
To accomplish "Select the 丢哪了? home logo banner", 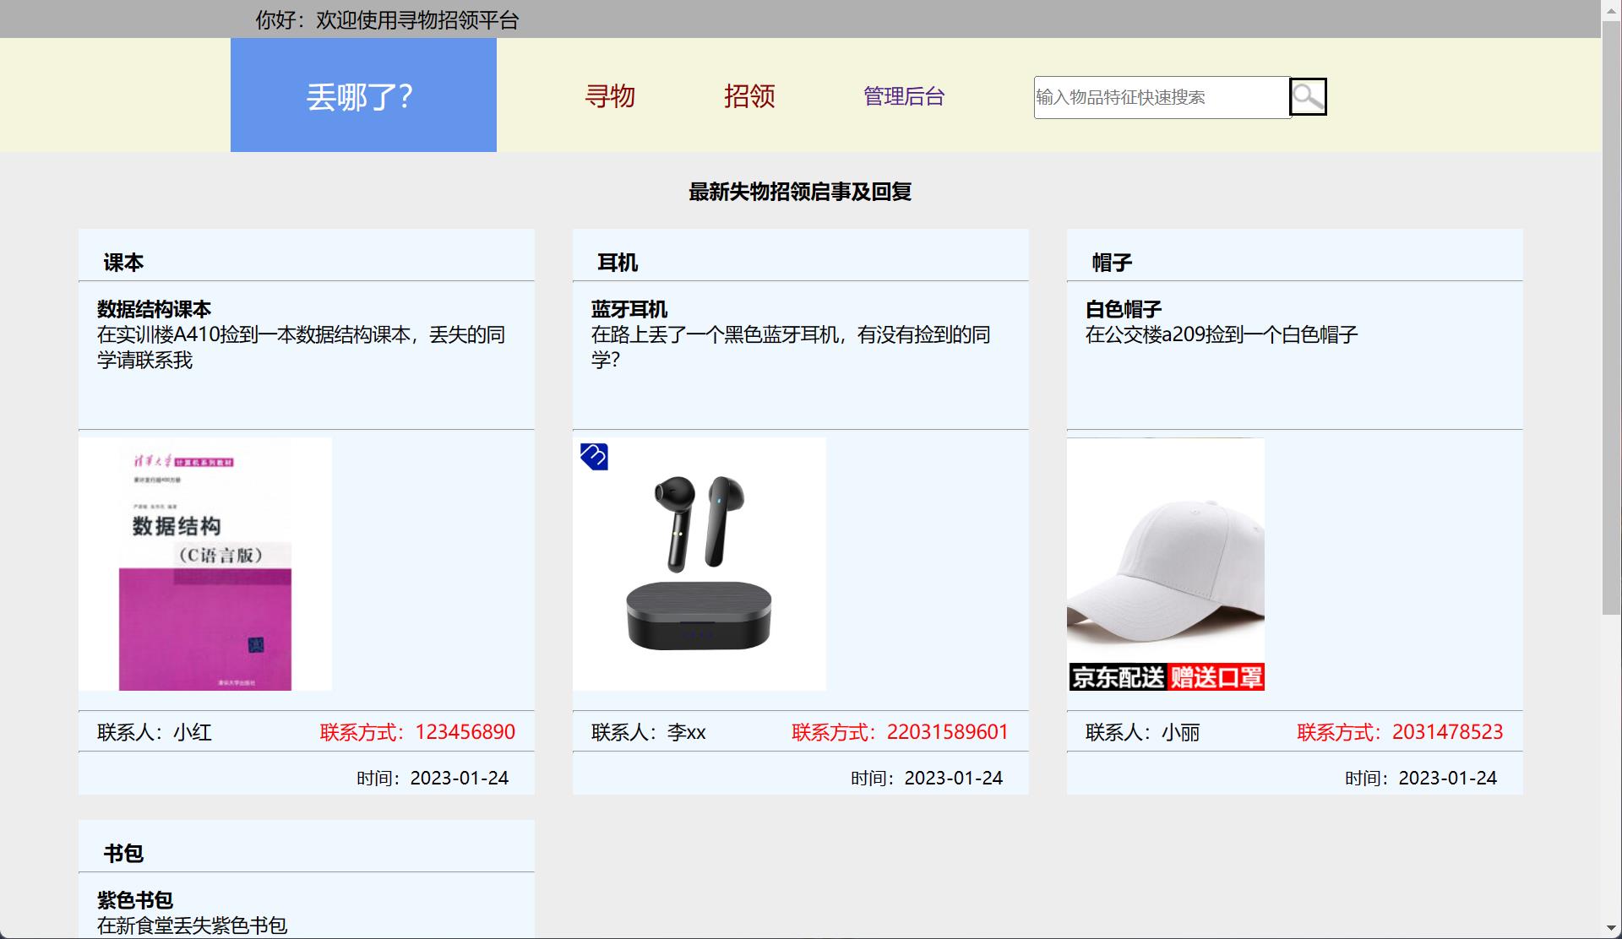I will coord(362,95).
